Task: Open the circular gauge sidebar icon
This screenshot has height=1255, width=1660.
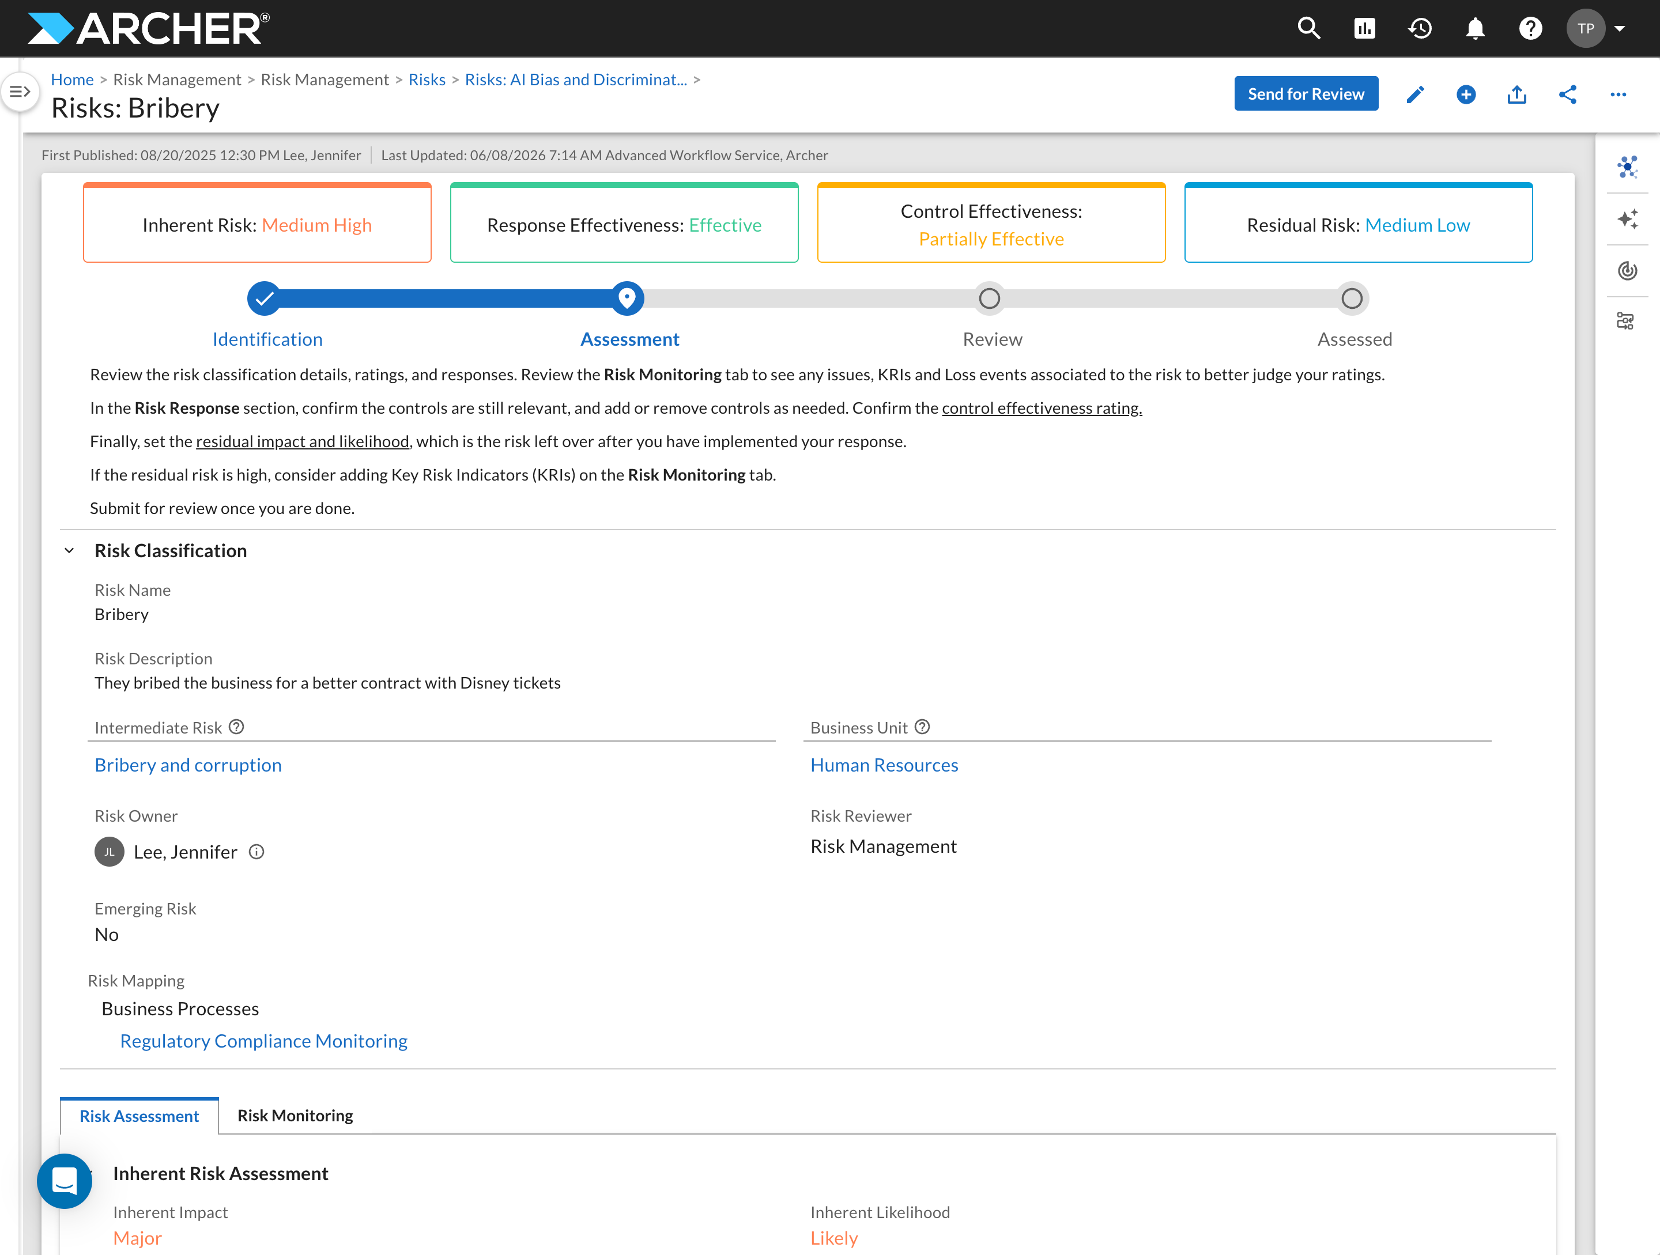Action: point(1627,270)
